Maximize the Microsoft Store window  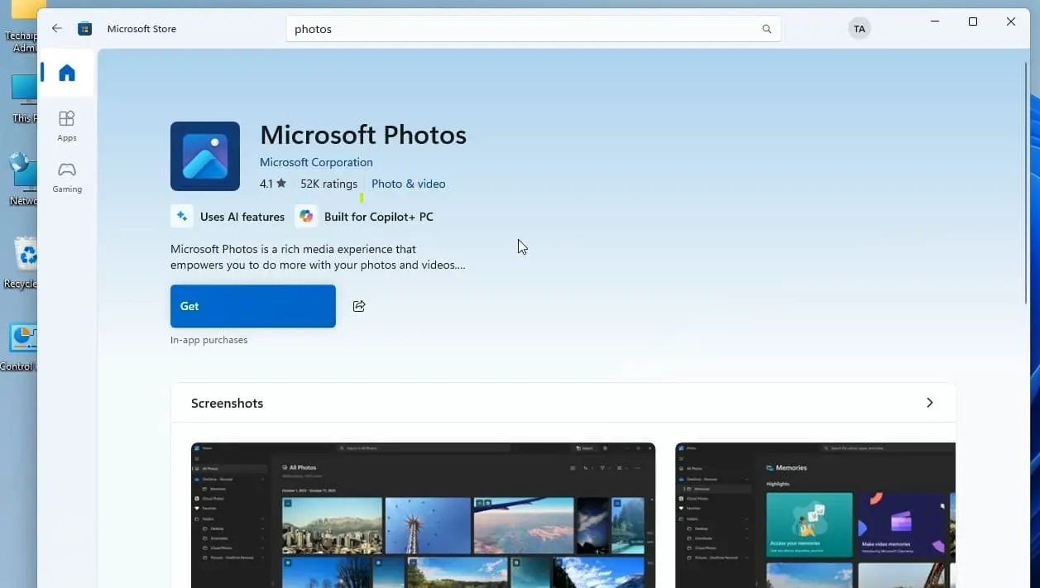click(x=973, y=22)
